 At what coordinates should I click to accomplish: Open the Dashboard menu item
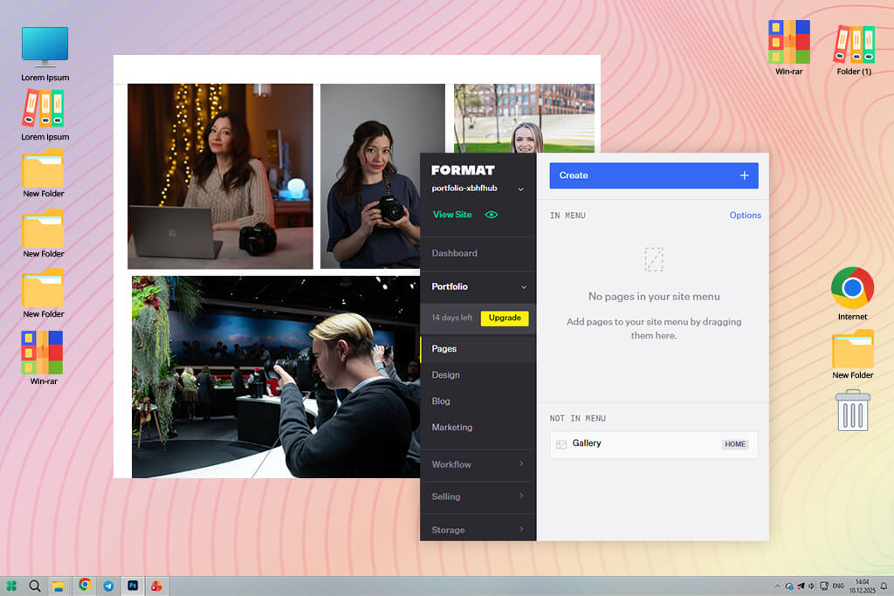[x=454, y=253]
